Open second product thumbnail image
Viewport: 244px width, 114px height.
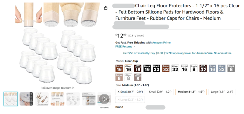pos(26,99)
